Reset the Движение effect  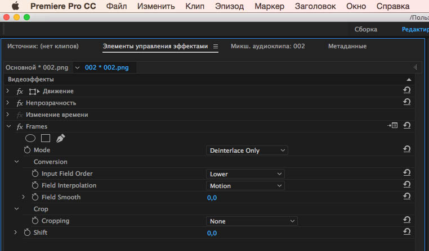point(407,90)
